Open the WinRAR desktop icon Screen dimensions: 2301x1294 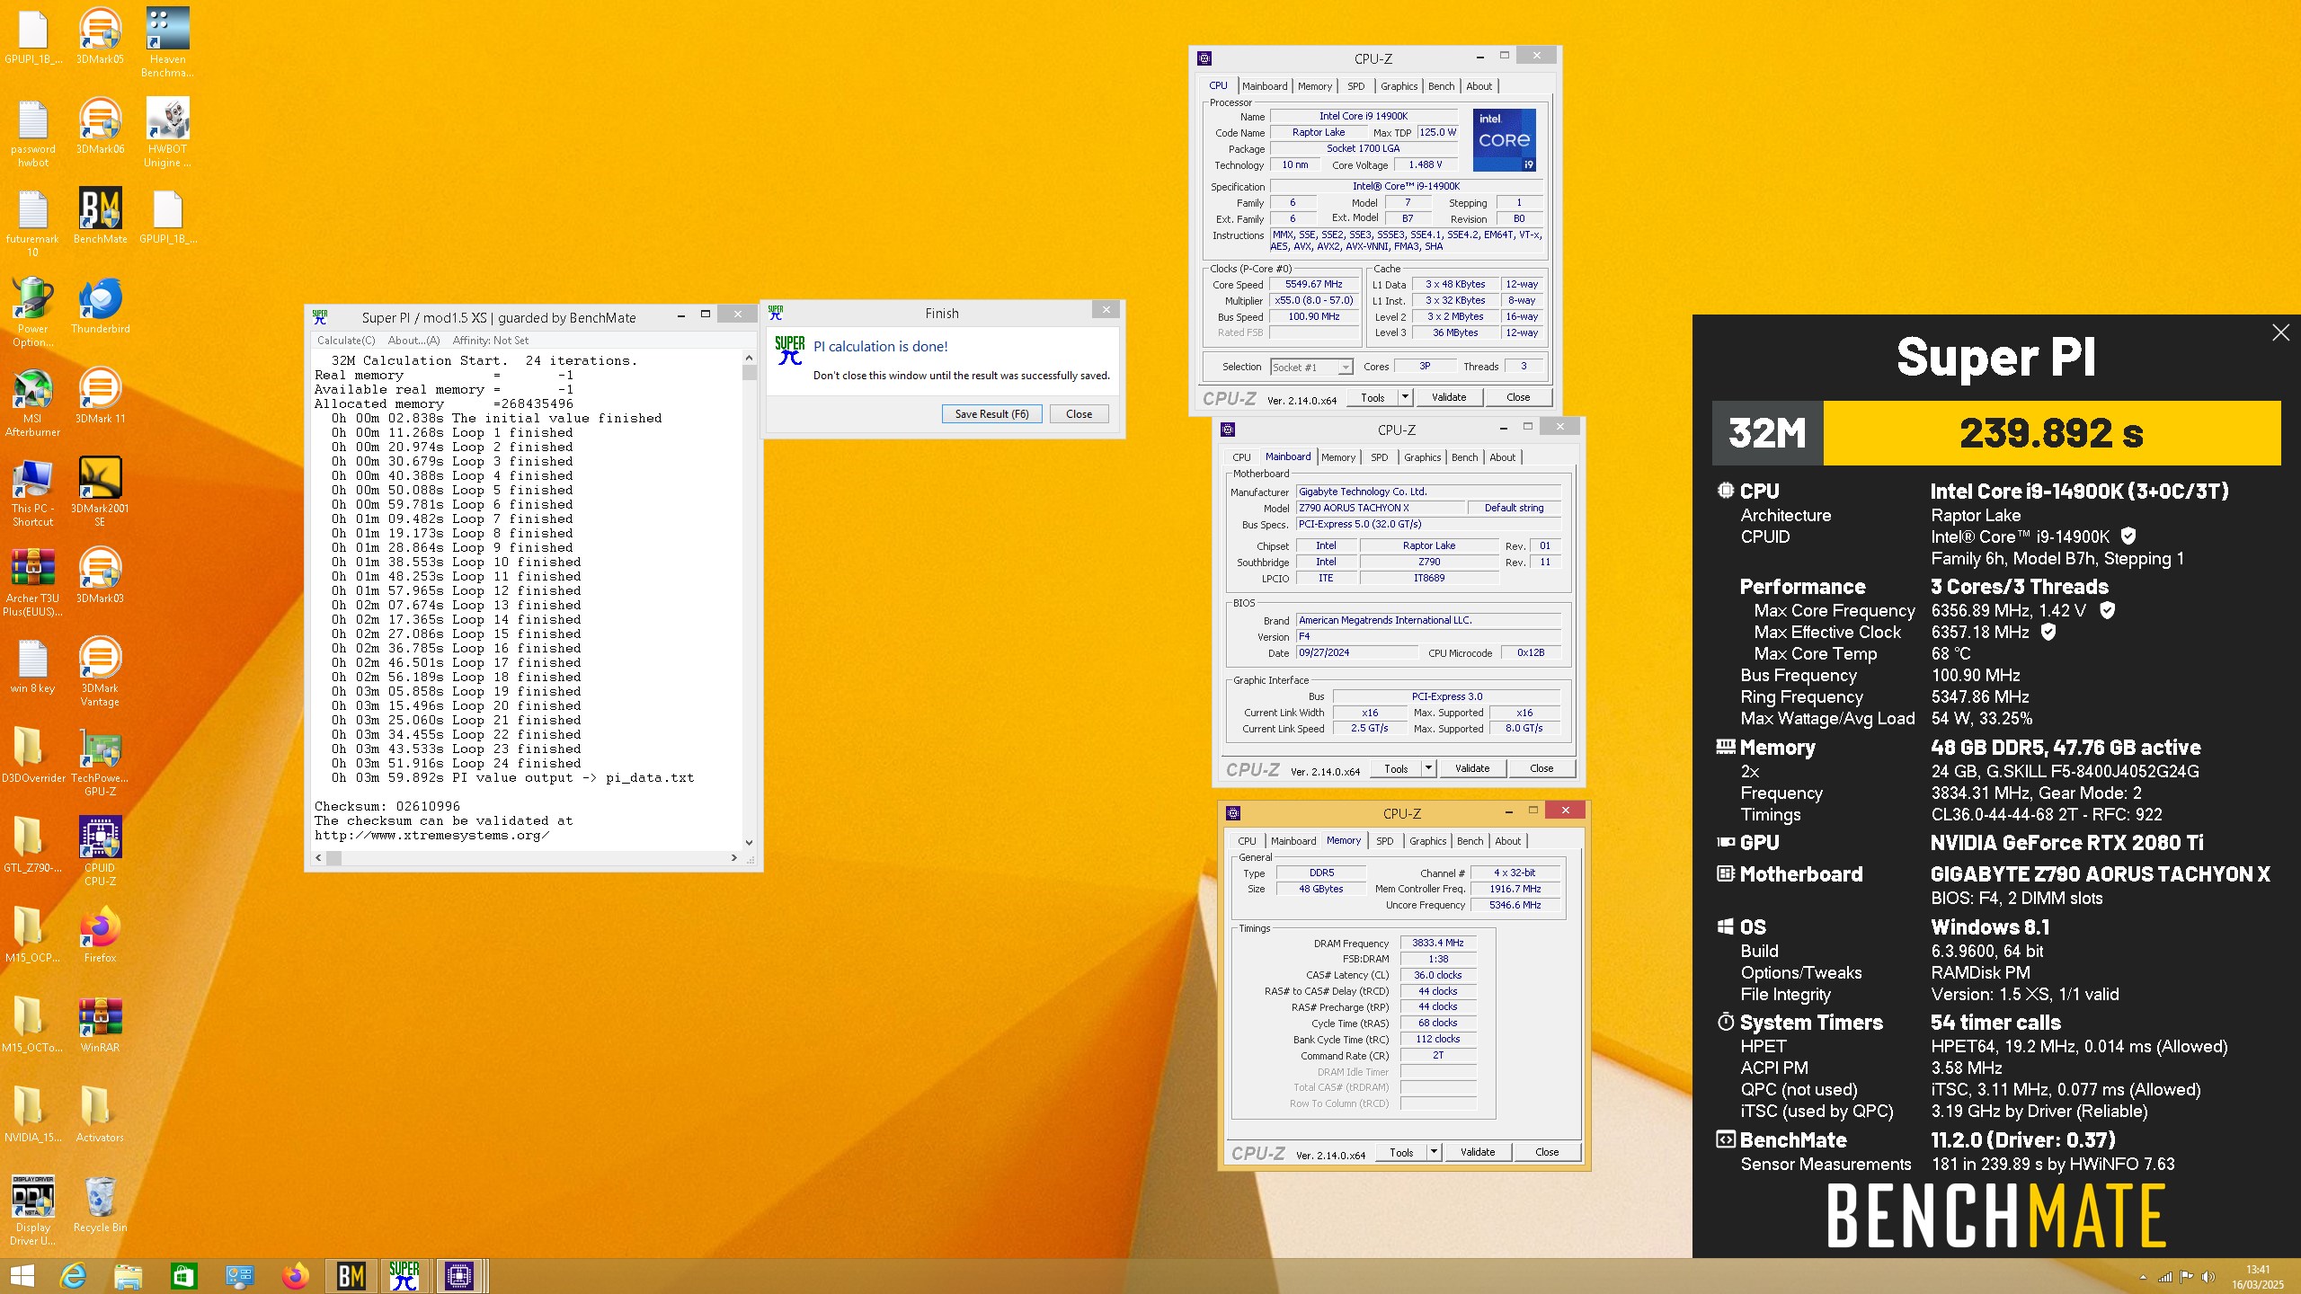pos(100,1024)
